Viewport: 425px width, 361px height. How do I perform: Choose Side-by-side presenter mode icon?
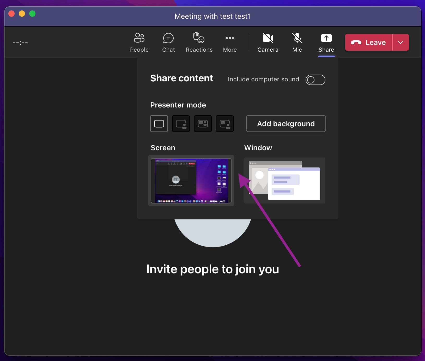203,124
